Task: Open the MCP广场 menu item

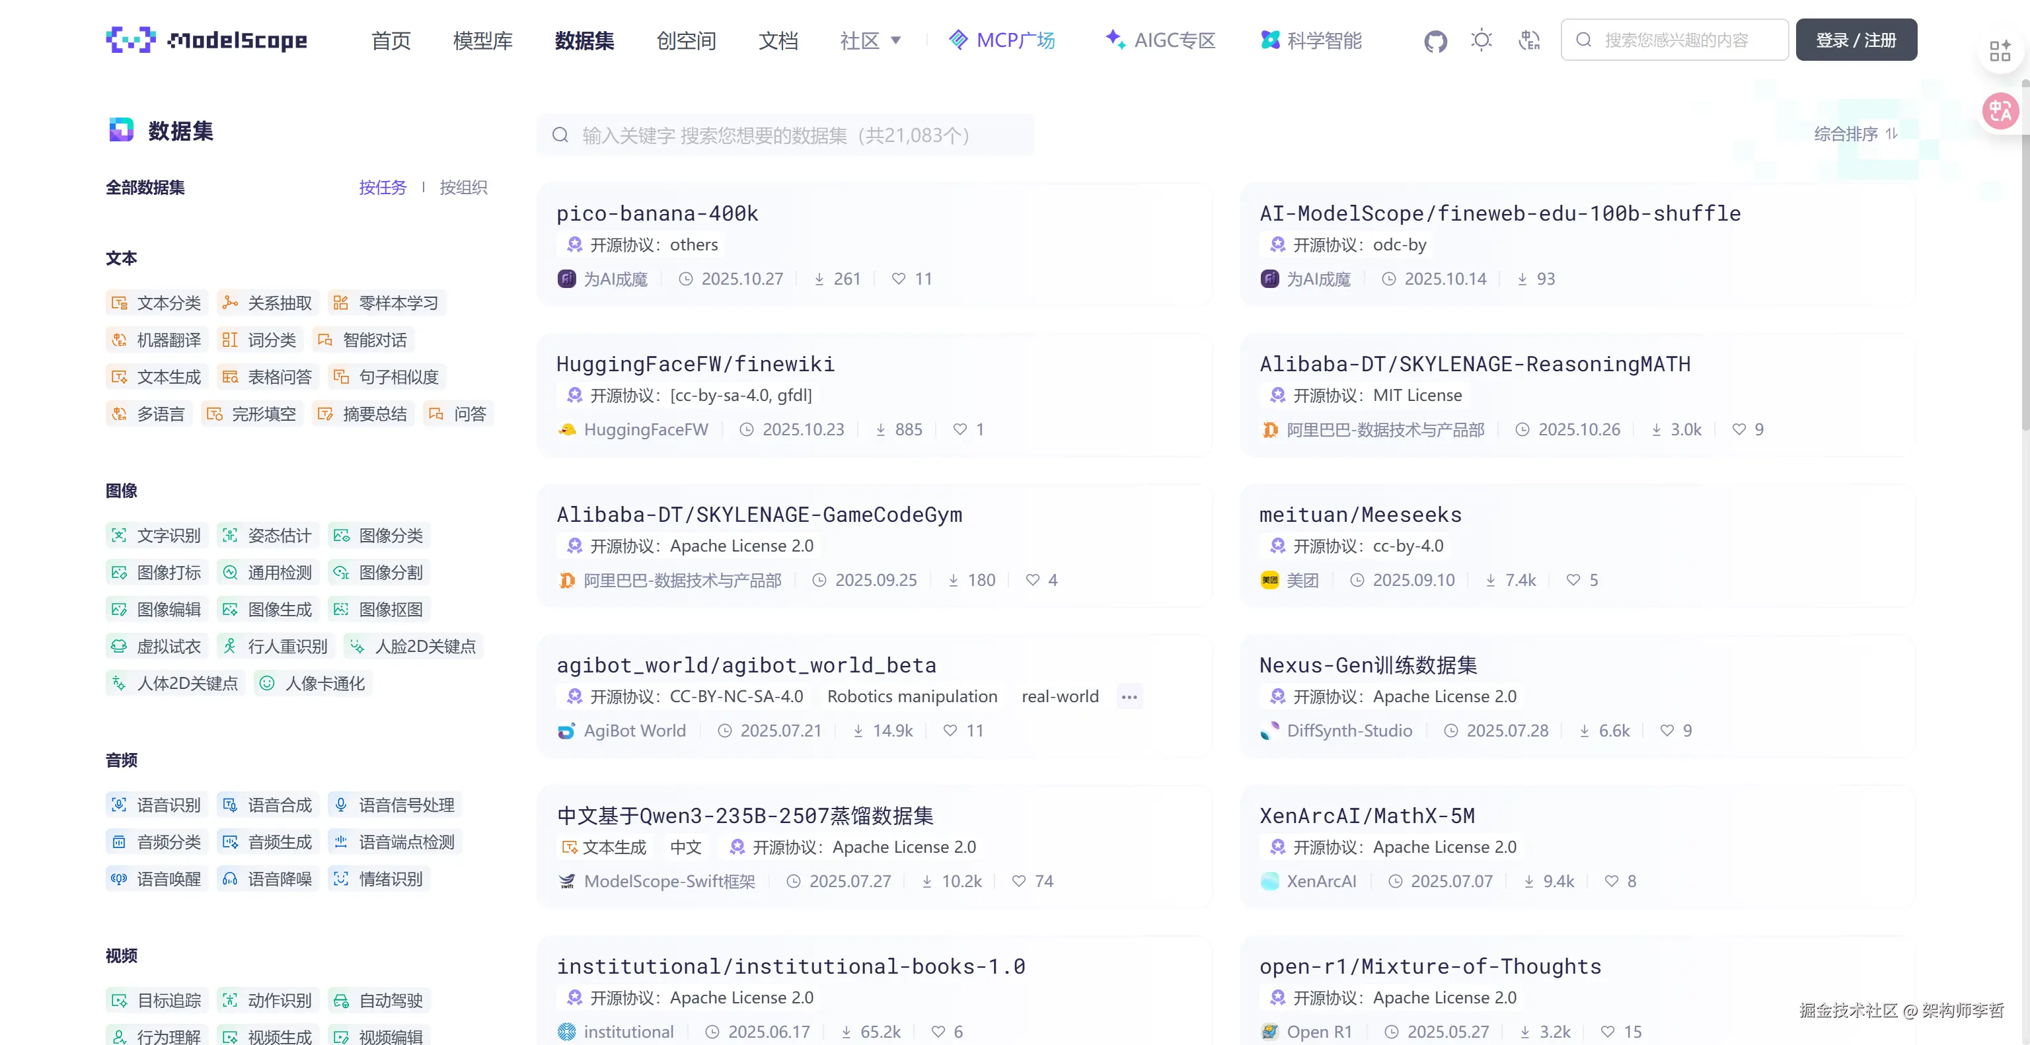Action: [1002, 40]
